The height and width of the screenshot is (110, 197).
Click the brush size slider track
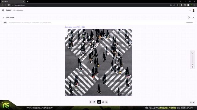(x=192, y=60)
